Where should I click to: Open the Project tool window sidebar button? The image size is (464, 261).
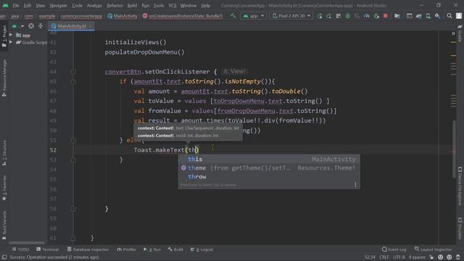4,36
